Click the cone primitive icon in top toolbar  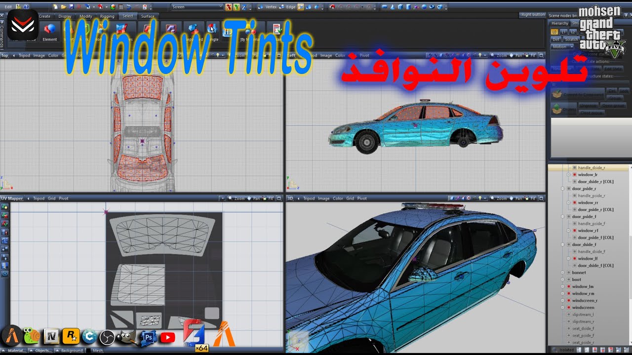[x=392, y=7]
